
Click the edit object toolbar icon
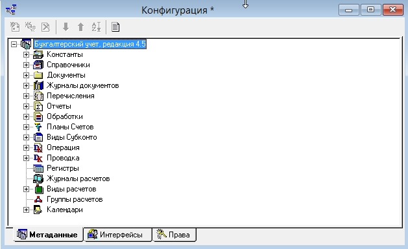click(x=30, y=27)
